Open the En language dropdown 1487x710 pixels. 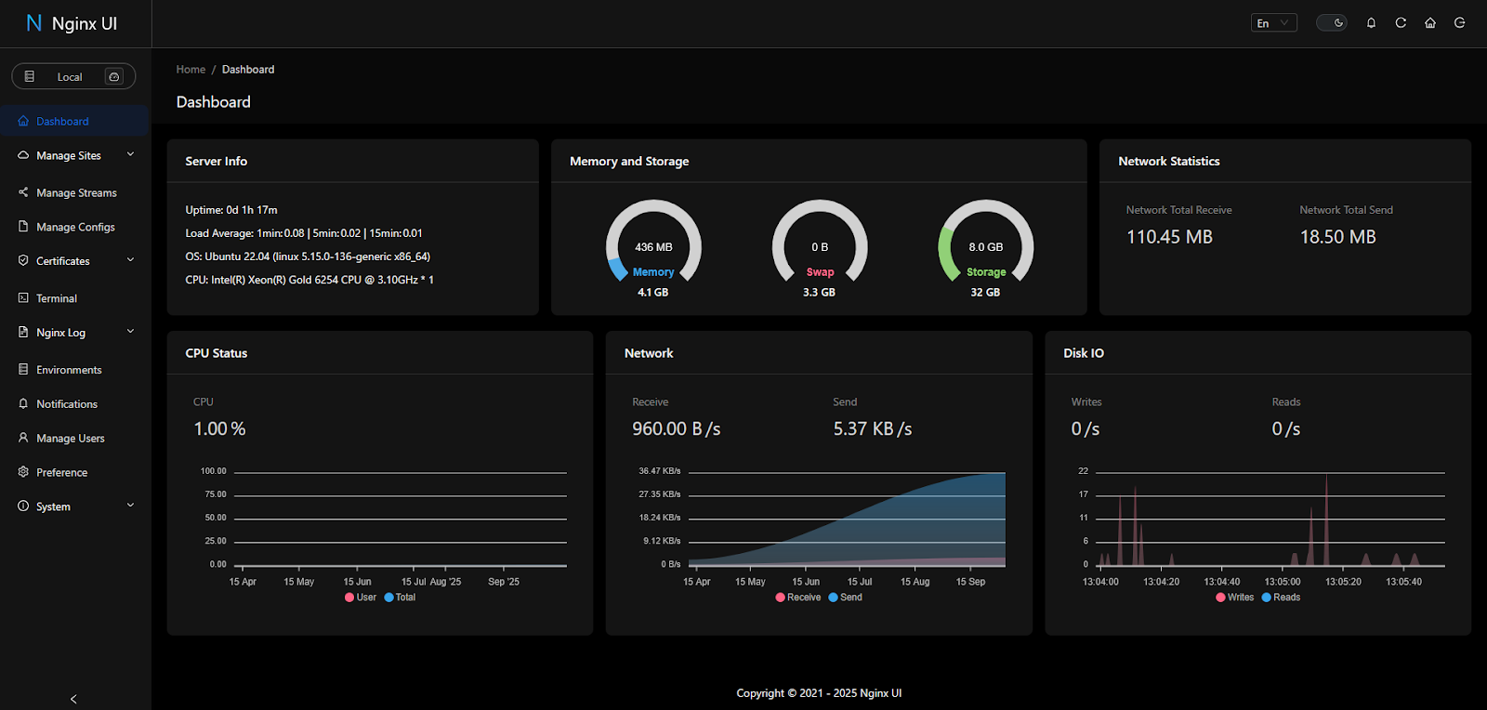click(1274, 23)
